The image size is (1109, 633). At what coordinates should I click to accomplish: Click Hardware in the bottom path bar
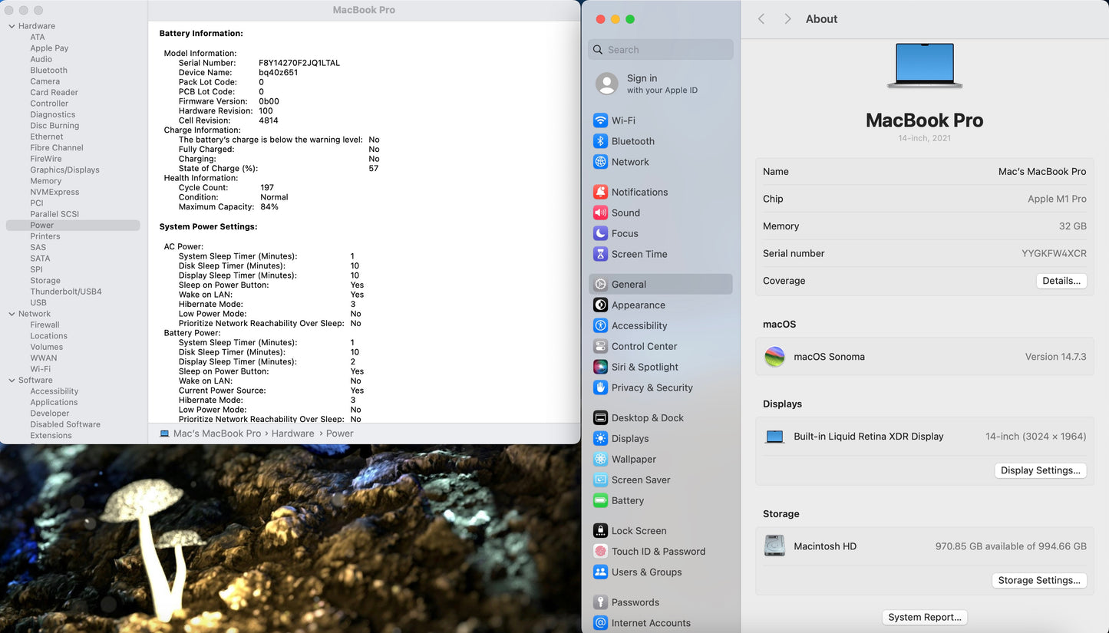292,434
